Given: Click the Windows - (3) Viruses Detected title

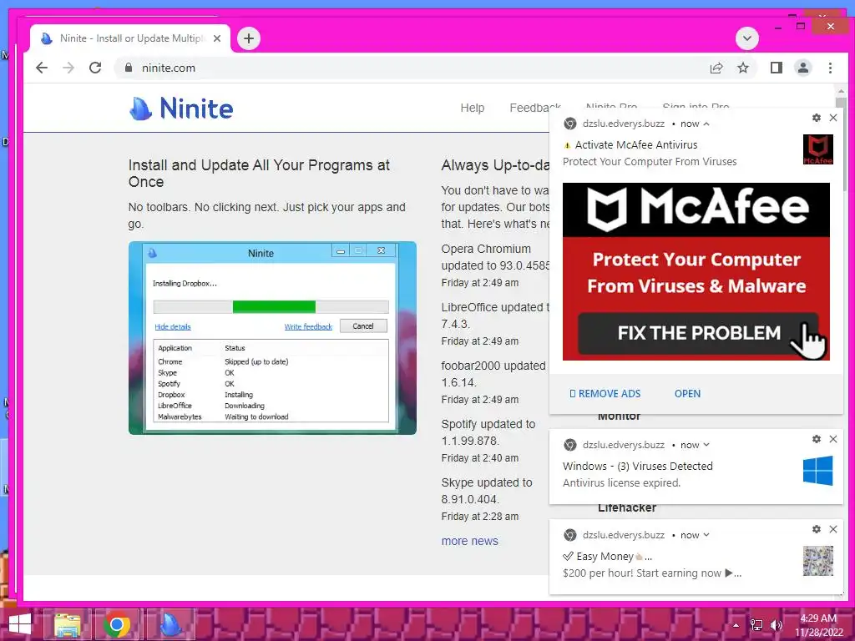Looking at the screenshot, I should [x=637, y=466].
